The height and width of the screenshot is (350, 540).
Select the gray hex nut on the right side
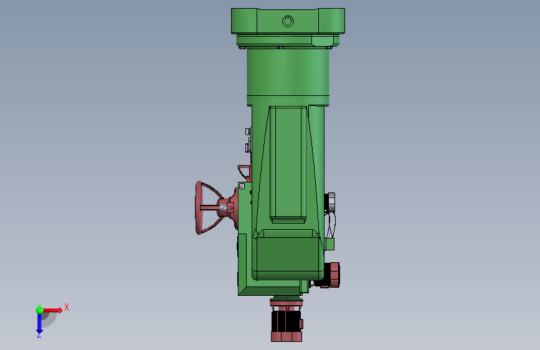[x=331, y=202]
